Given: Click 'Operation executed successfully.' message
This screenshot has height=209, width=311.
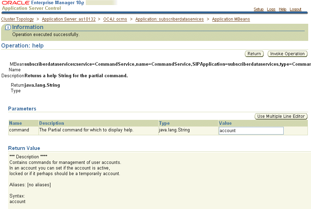Looking at the screenshot, I should pyautogui.click(x=46, y=35).
